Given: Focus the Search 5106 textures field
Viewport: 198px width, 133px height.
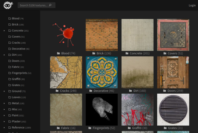Looking at the screenshot, I should (x=36, y=5).
